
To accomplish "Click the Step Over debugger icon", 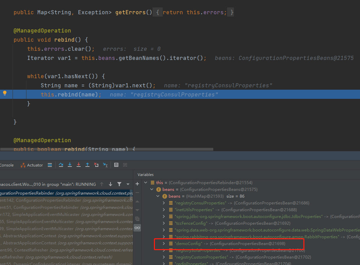I will coord(61,165).
